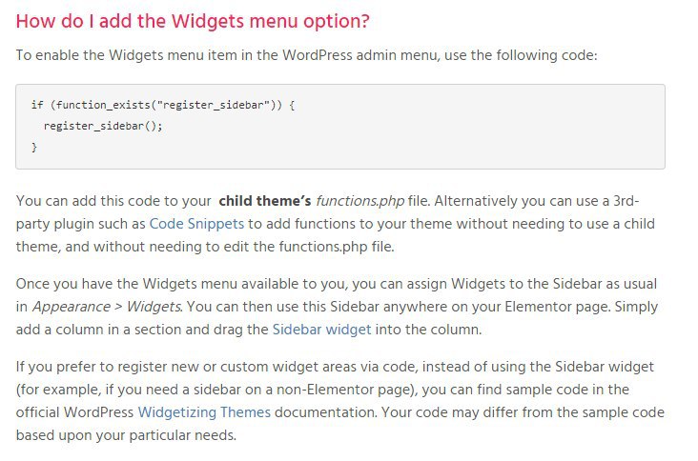Image resolution: width=698 pixels, height=461 pixels.
Task: Open the Sidebar widget link
Action: click(x=322, y=330)
